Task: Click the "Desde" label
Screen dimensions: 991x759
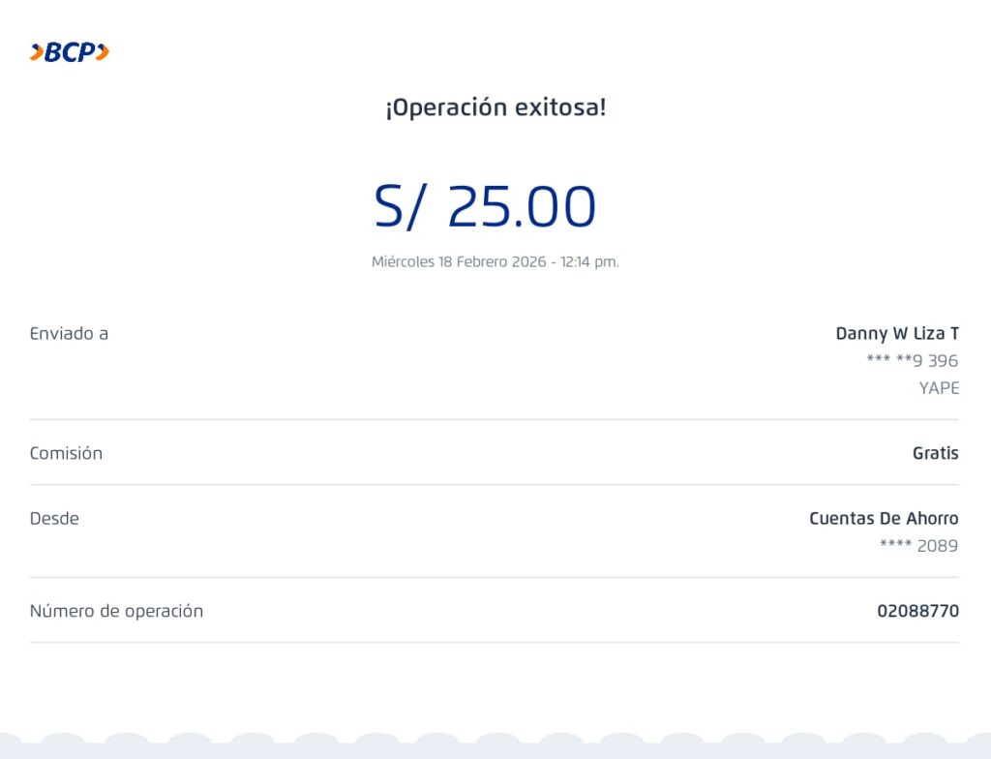Action: coord(54,519)
